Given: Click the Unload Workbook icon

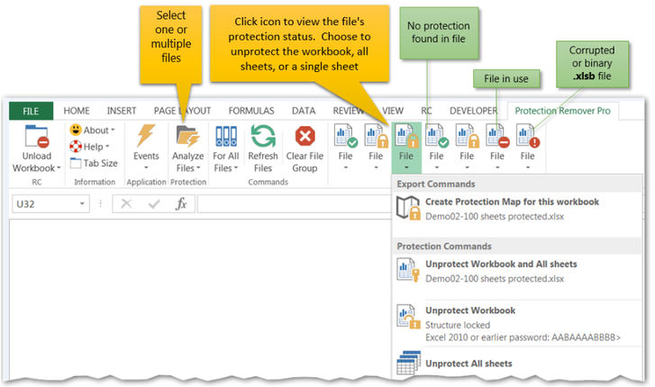Looking at the screenshot, I should (x=36, y=137).
